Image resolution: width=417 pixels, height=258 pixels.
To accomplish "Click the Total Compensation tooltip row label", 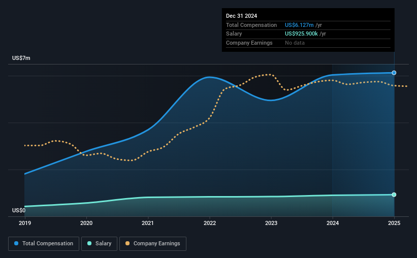I will pyautogui.click(x=251, y=25).
